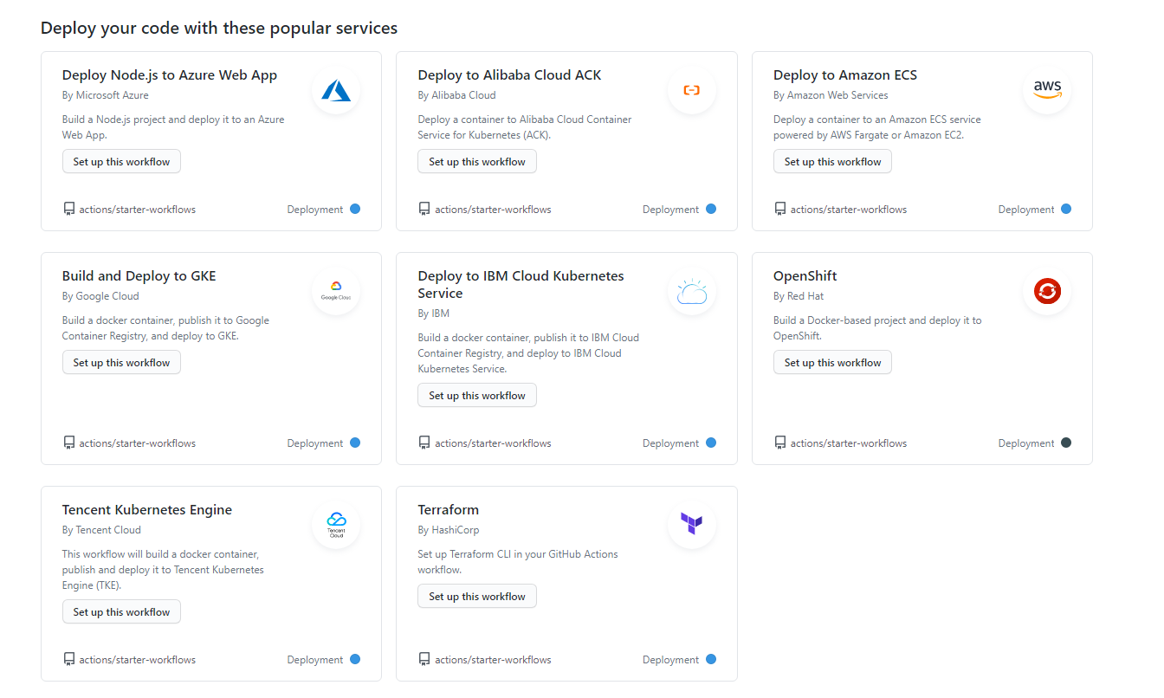This screenshot has height=698, width=1164.
Task: Click 'By IBM' author text
Action: (x=434, y=313)
